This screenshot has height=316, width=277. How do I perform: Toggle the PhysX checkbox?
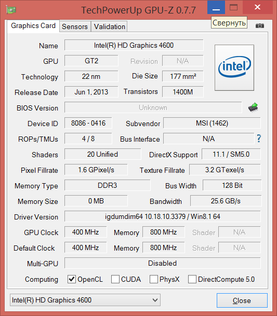154,279
